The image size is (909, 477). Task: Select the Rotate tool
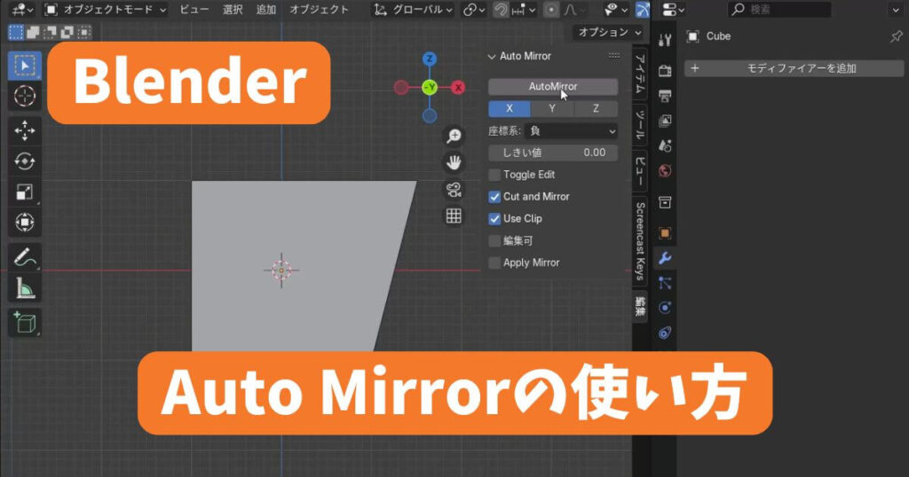pos(24,161)
